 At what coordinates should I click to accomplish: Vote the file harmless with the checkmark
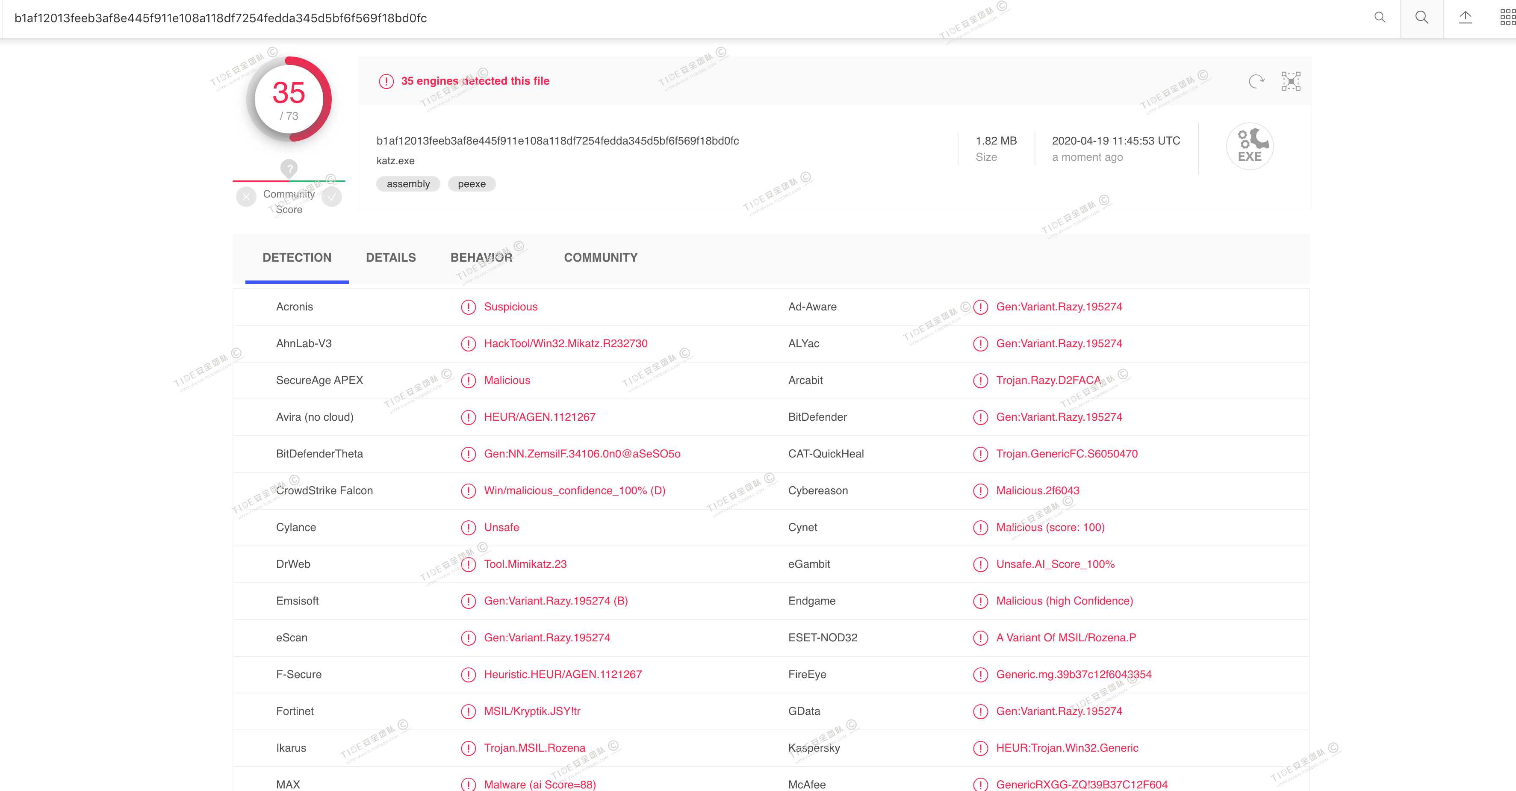pyautogui.click(x=332, y=197)
